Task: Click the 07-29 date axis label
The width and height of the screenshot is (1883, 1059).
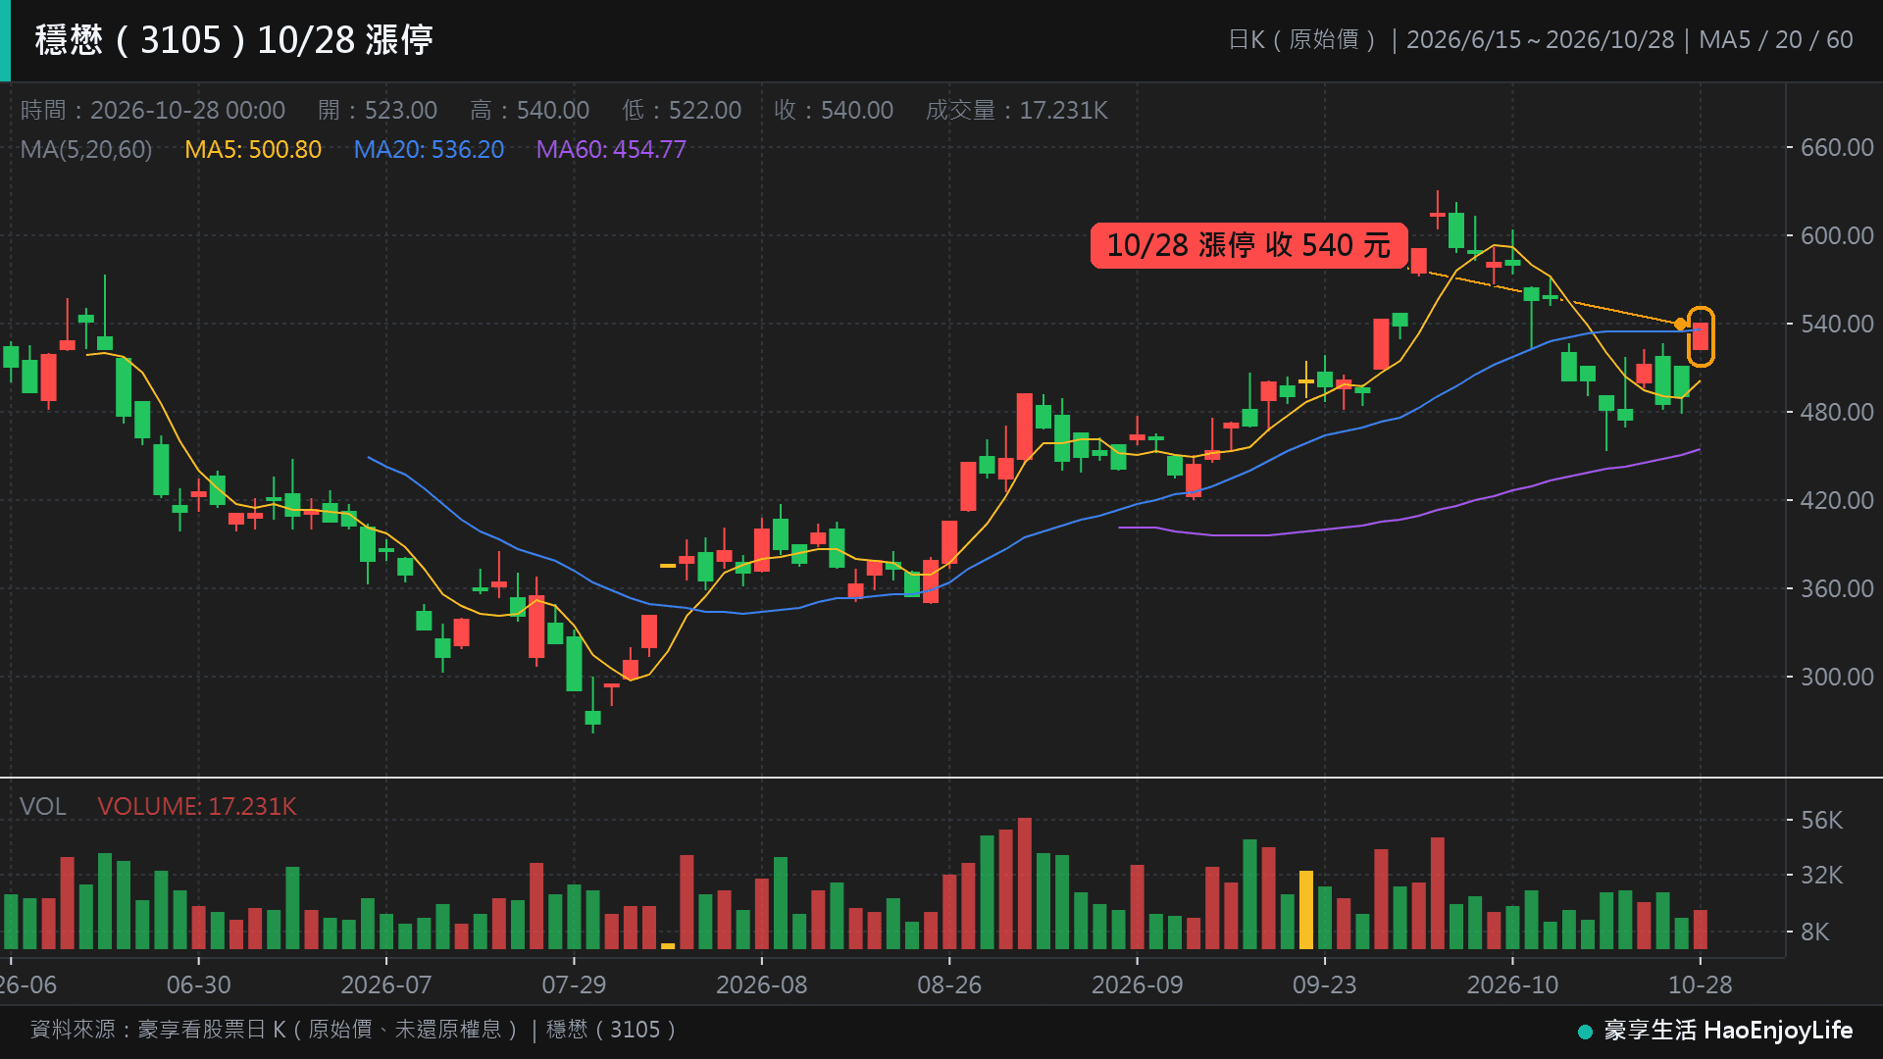Action: point(575,985)
